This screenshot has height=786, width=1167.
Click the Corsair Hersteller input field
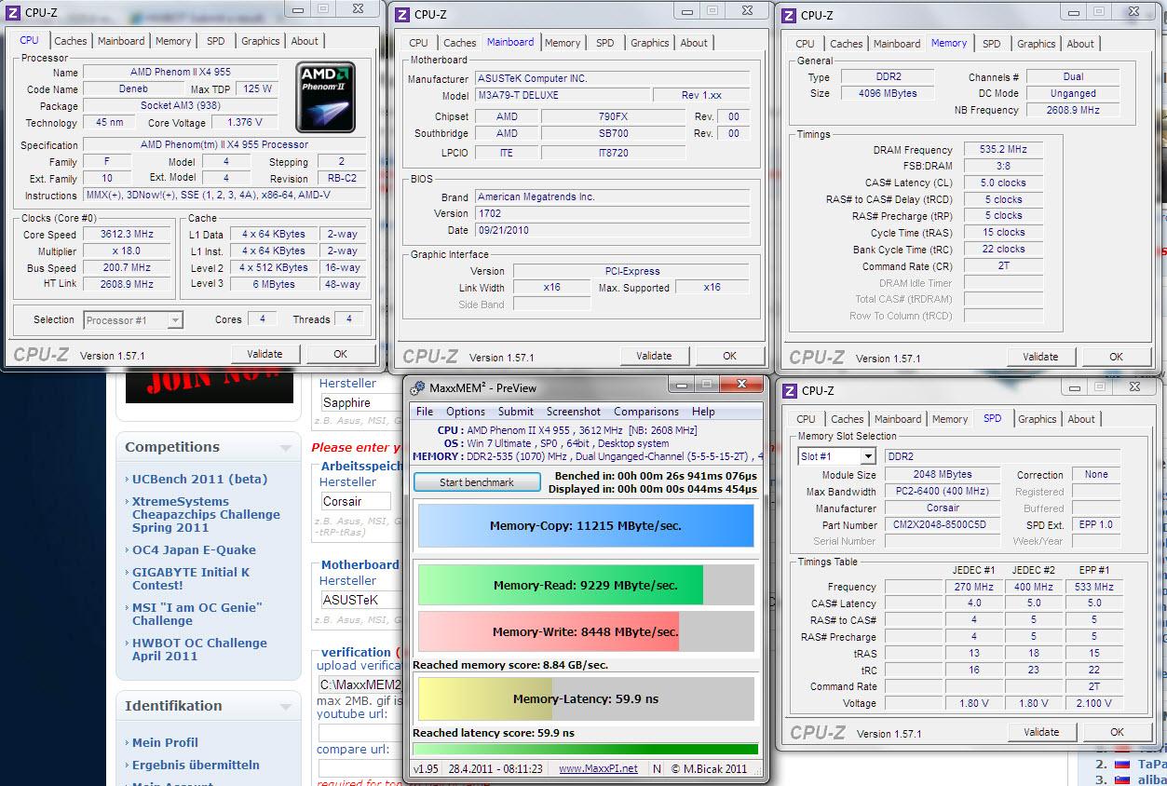coord(355,501)
